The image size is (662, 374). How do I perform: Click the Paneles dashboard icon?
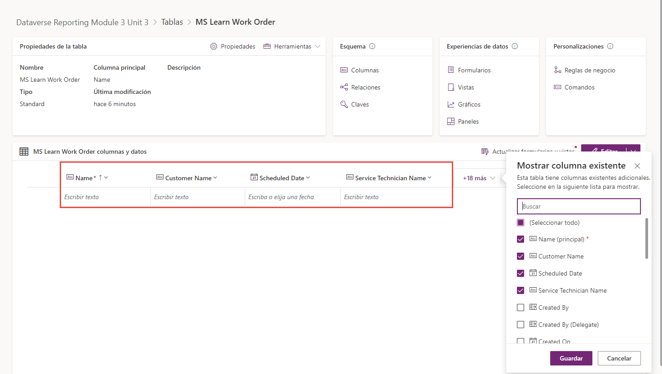[x=451, y=121]
